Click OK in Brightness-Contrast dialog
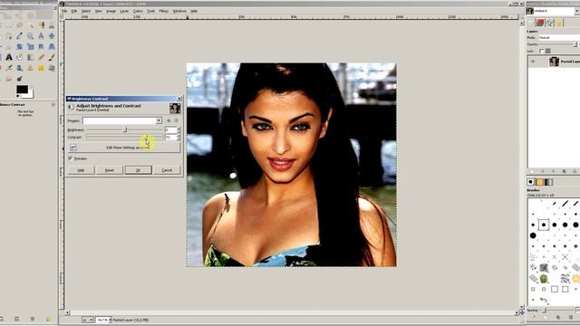The image size is (580, 326). tap(139, 170)
